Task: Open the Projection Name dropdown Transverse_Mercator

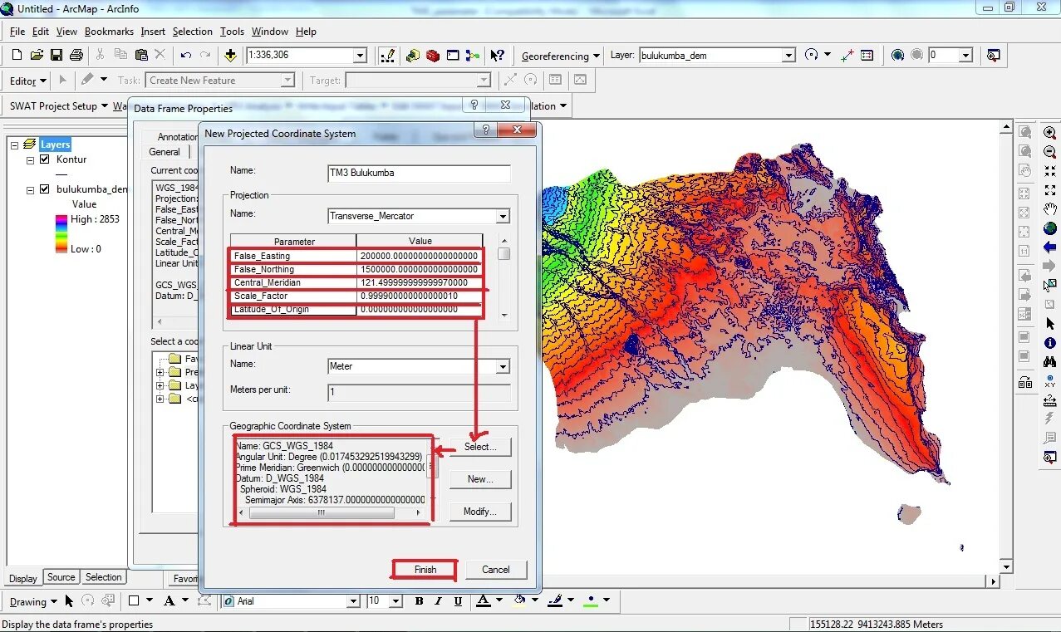Action: (502, 216)
